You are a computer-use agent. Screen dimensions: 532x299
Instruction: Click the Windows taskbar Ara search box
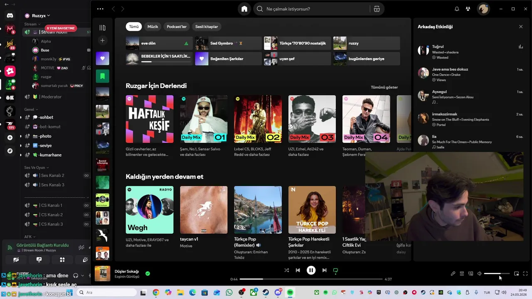tap(106, 292)
